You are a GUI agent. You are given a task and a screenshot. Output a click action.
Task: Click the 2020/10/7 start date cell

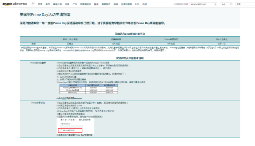pos(93,93)
